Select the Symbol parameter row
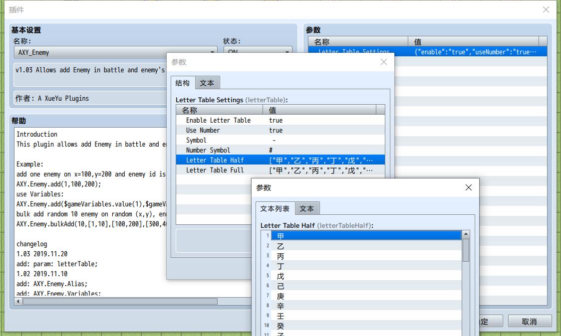 (x=280, y=141)
